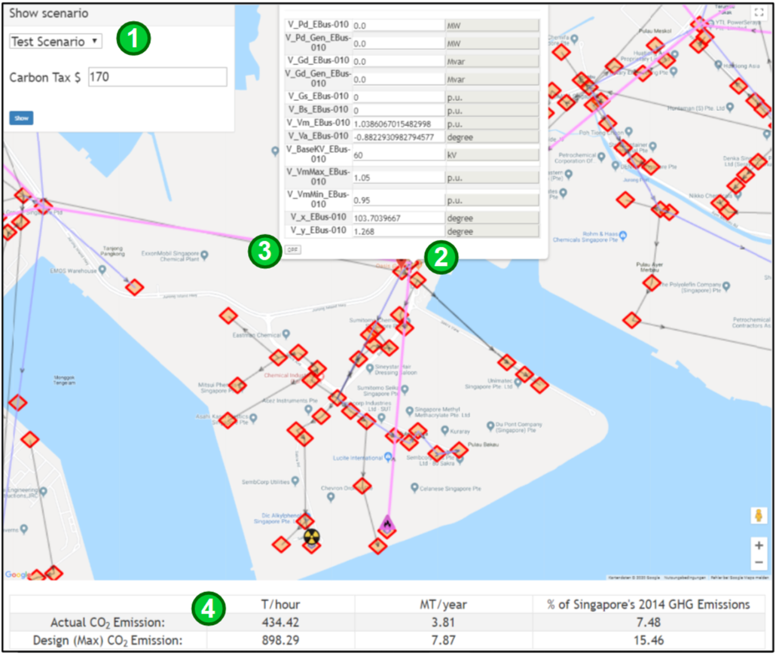Open the Test Scenario dropdown
The image size is (776, 654).
point(55,41)
